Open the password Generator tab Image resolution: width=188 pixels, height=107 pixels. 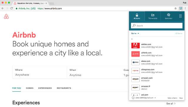168,16
